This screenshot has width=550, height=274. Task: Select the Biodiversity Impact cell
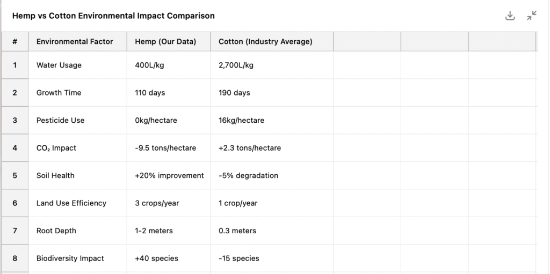tap(70, 258)
